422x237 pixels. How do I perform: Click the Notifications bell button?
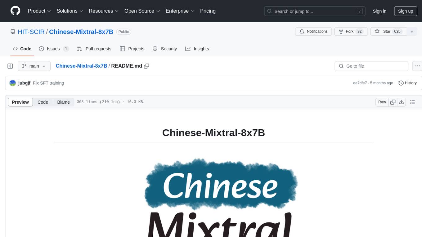tap(313, 32)
